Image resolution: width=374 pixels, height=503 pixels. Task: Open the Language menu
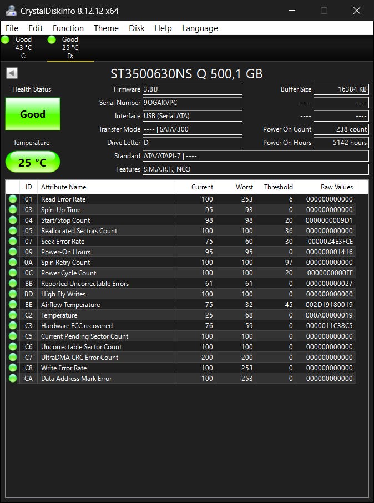click(x=200, y=28)
